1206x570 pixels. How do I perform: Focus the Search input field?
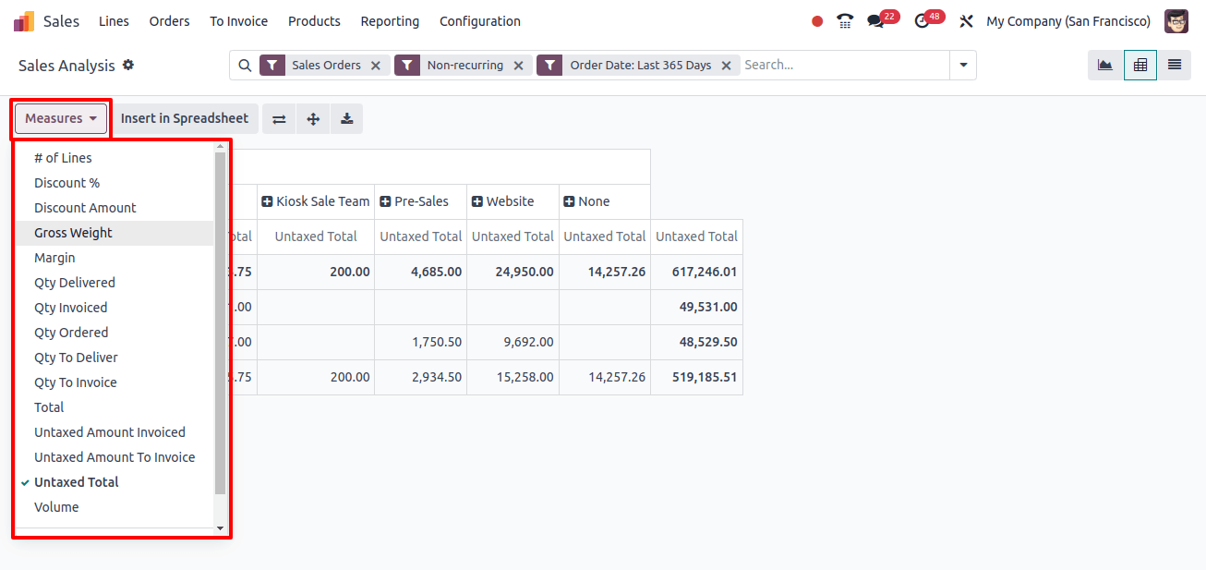845,66
